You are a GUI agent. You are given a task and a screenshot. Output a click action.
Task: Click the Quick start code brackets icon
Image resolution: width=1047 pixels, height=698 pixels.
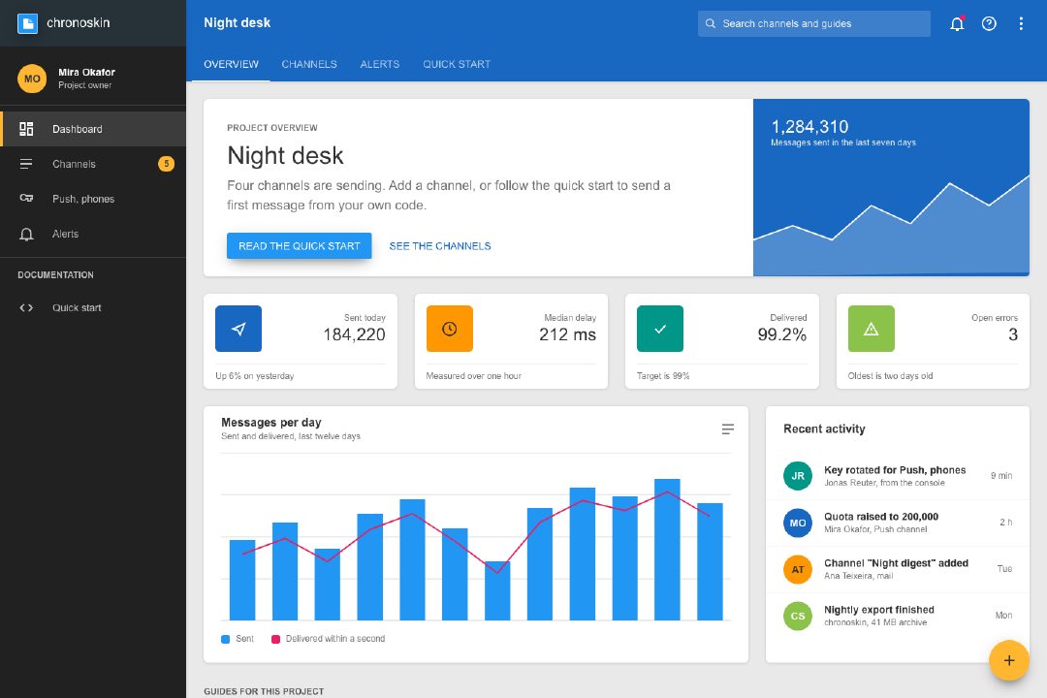tap(26, 308)
